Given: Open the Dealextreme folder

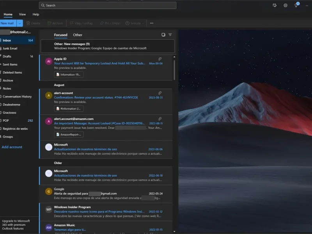Looking at the screenshot, I should (17, 105).
